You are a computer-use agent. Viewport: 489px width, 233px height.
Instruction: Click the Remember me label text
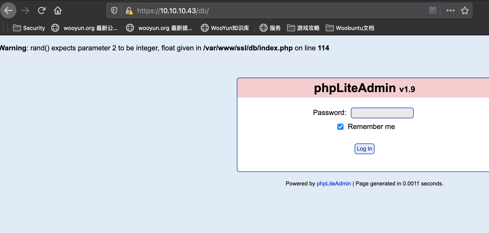coord(371,127)
